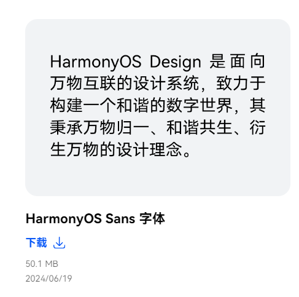Click the phrase 致力于 in second line

241,83
